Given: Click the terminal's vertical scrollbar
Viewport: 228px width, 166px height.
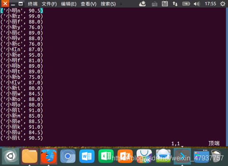Looking at the screenshot, I should point(227,77).
